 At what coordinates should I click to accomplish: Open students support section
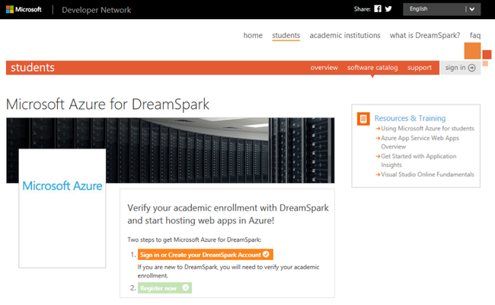tap(420, 68)
